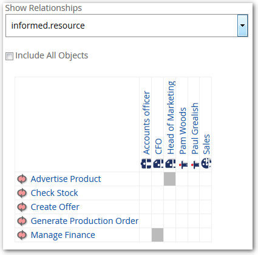Click the Pam Woods person icon

(x=183, y=164)
